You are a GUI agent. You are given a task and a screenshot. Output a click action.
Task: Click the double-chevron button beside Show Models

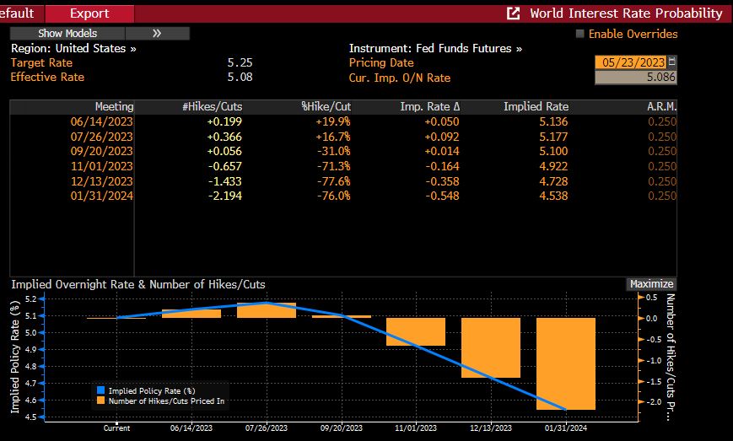pyautogui.click(x=157, y=34)
